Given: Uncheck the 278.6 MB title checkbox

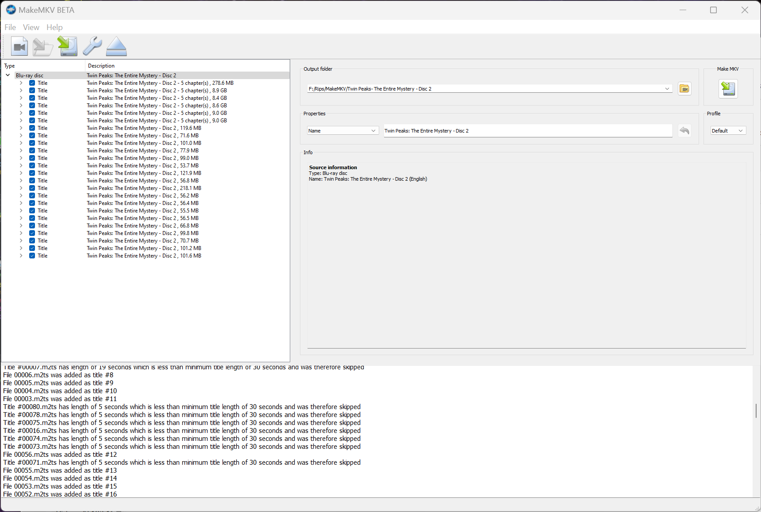Looking at the screenshot, I should click(x=32, y=83).
